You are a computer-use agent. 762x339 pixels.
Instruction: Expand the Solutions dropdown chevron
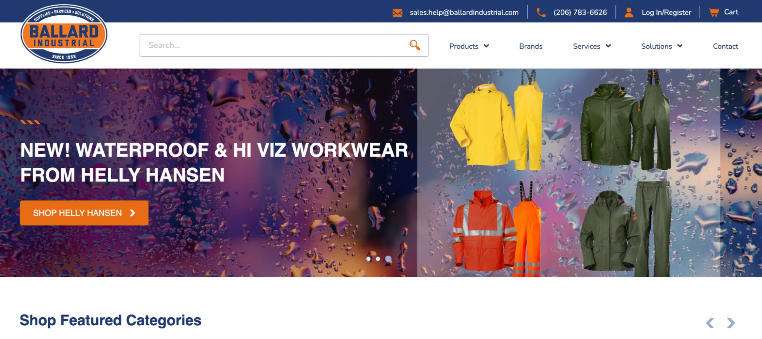(x=680, y=46)
